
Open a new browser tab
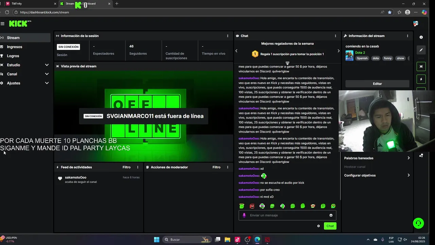(x=117, y=4)
